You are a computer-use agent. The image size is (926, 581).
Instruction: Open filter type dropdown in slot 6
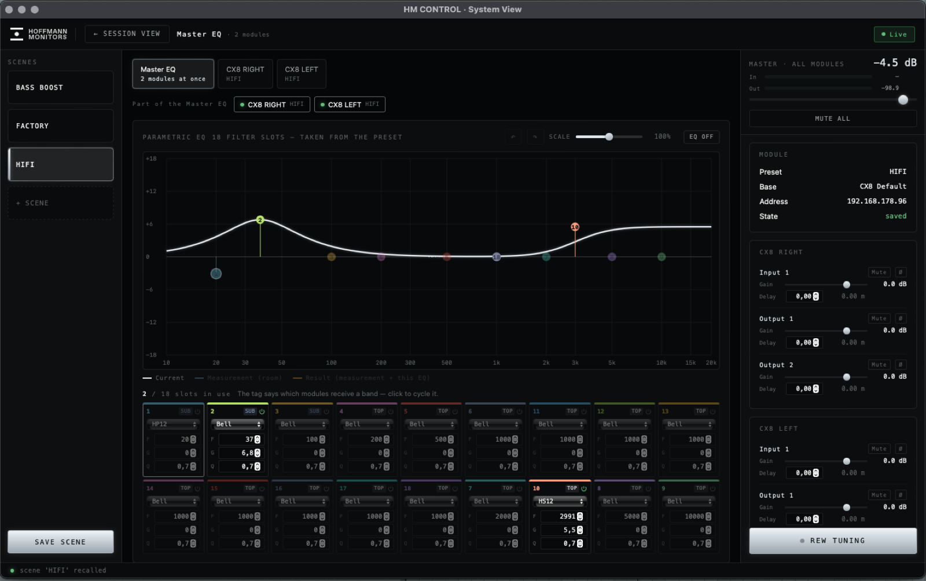point(496,424)
